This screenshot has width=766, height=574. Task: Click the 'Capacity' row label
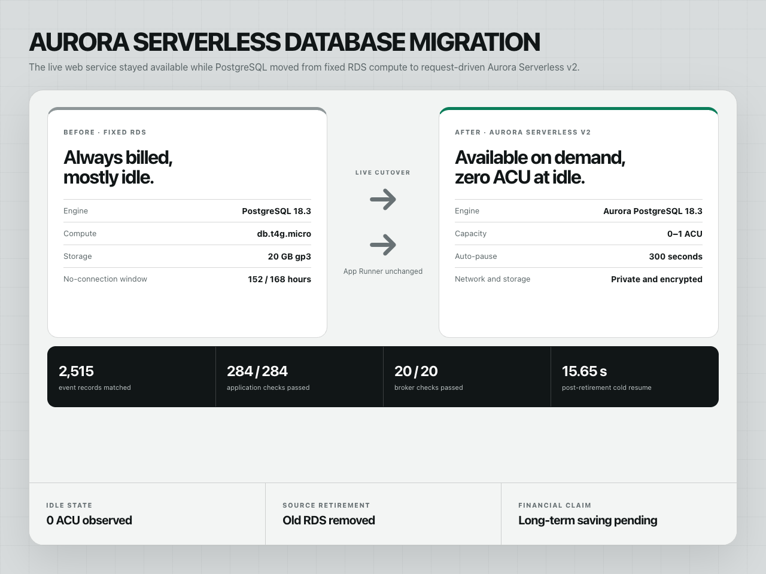coord(470,234)
